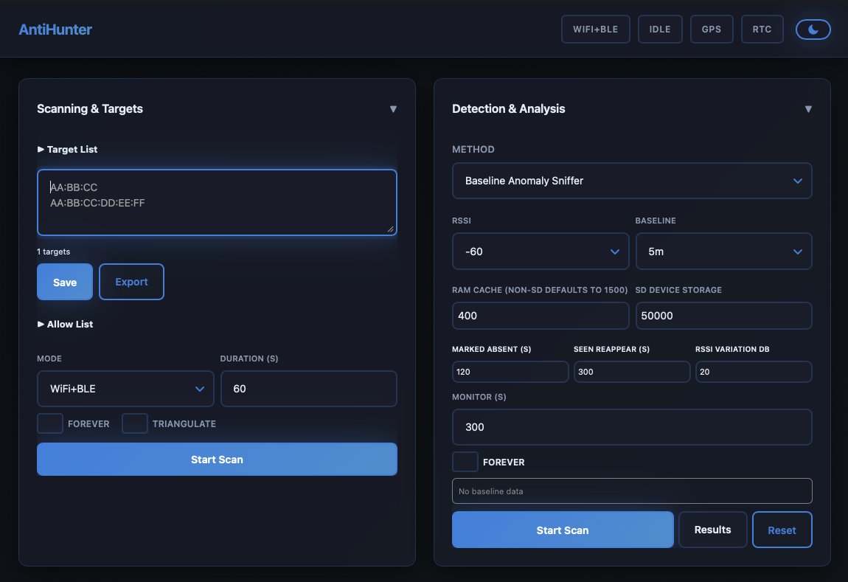Click the No baseline data status box
The height and width of the screenshot is (582, 848).
[x=632, y=491]
